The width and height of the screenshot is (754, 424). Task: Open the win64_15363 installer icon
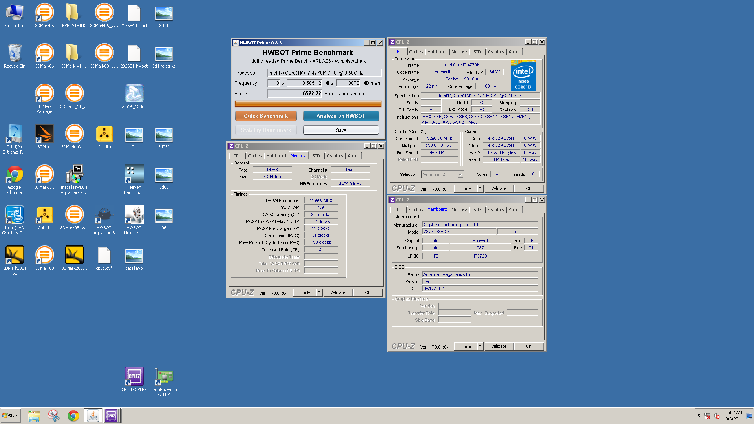[134, 97]
